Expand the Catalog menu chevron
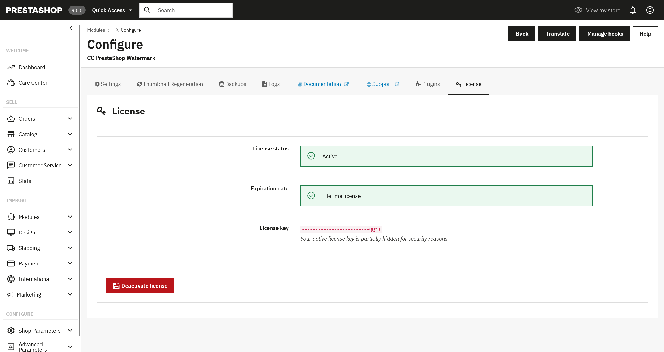Screen dimensions: 664x352 point(70,134)
